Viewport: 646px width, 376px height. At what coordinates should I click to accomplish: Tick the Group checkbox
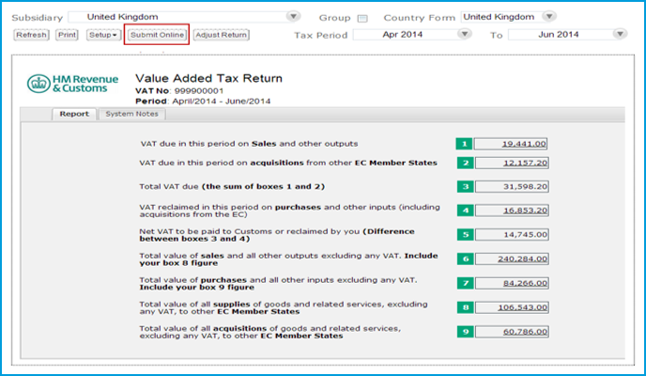[363, 18]
